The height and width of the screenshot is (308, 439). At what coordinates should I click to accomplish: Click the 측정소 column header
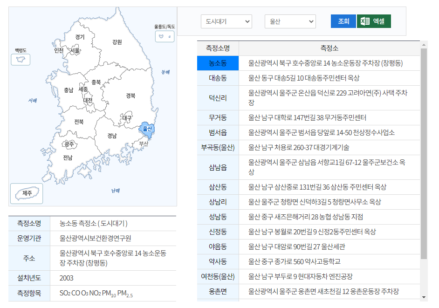pyautogui.click(x=329, y=48)
